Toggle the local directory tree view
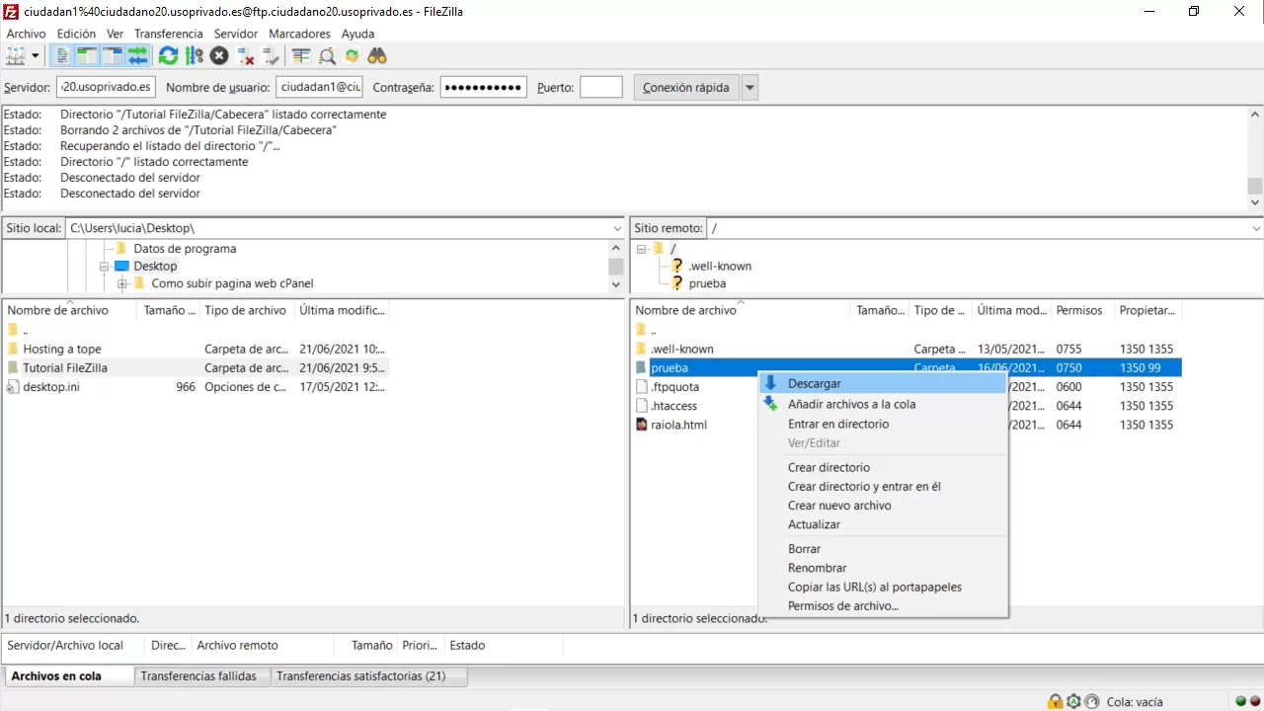Screen dimensions: 1264x711 click(88, 56)
